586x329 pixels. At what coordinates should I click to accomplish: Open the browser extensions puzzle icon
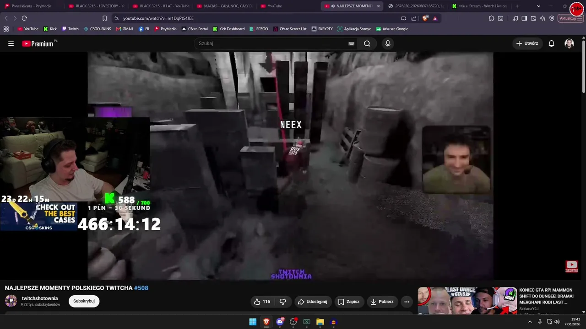click(491, 18)
